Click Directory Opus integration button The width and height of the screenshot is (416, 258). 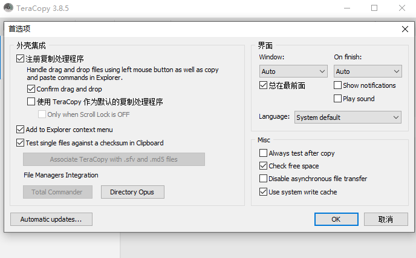132,192
